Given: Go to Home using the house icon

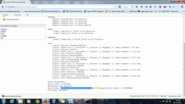Looking at the screenshot, I should 142,7.
